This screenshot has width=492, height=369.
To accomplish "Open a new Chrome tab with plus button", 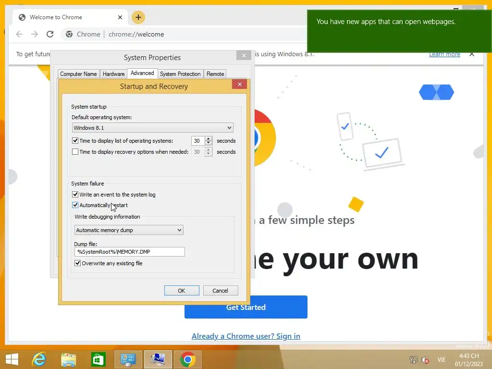I will (138, 17).
